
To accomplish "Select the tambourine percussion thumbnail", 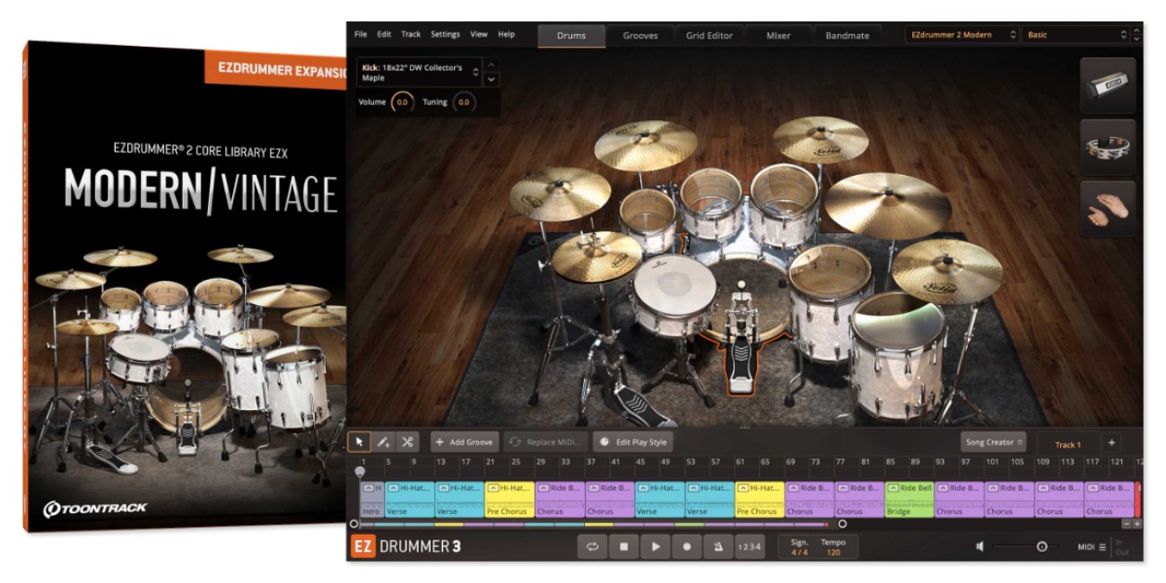I will (1108, 147).
